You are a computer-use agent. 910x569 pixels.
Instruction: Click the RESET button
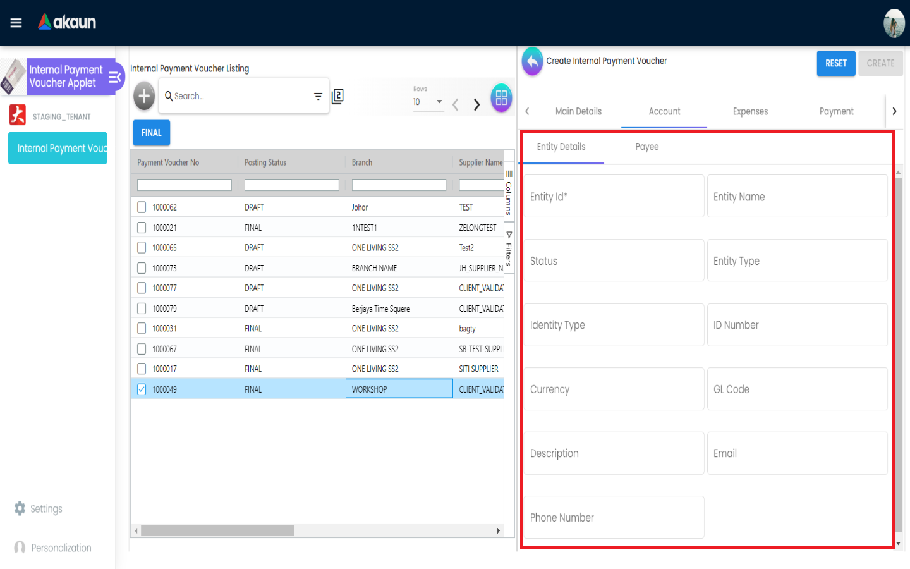click(x=835, y=63)
